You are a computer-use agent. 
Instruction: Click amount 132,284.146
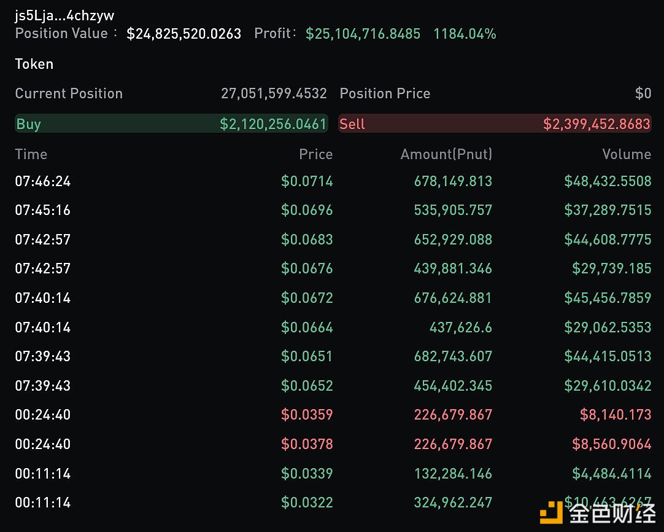453,474
